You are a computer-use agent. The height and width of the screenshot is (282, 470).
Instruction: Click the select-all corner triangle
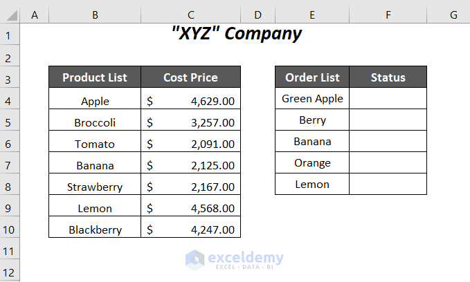pyautogui.click(x=10, y=15)
